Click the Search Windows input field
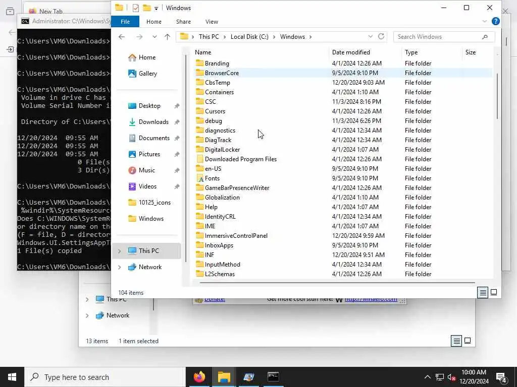This screenshot has width=517, height=387. pyautogui.click(x=444, y=37)
